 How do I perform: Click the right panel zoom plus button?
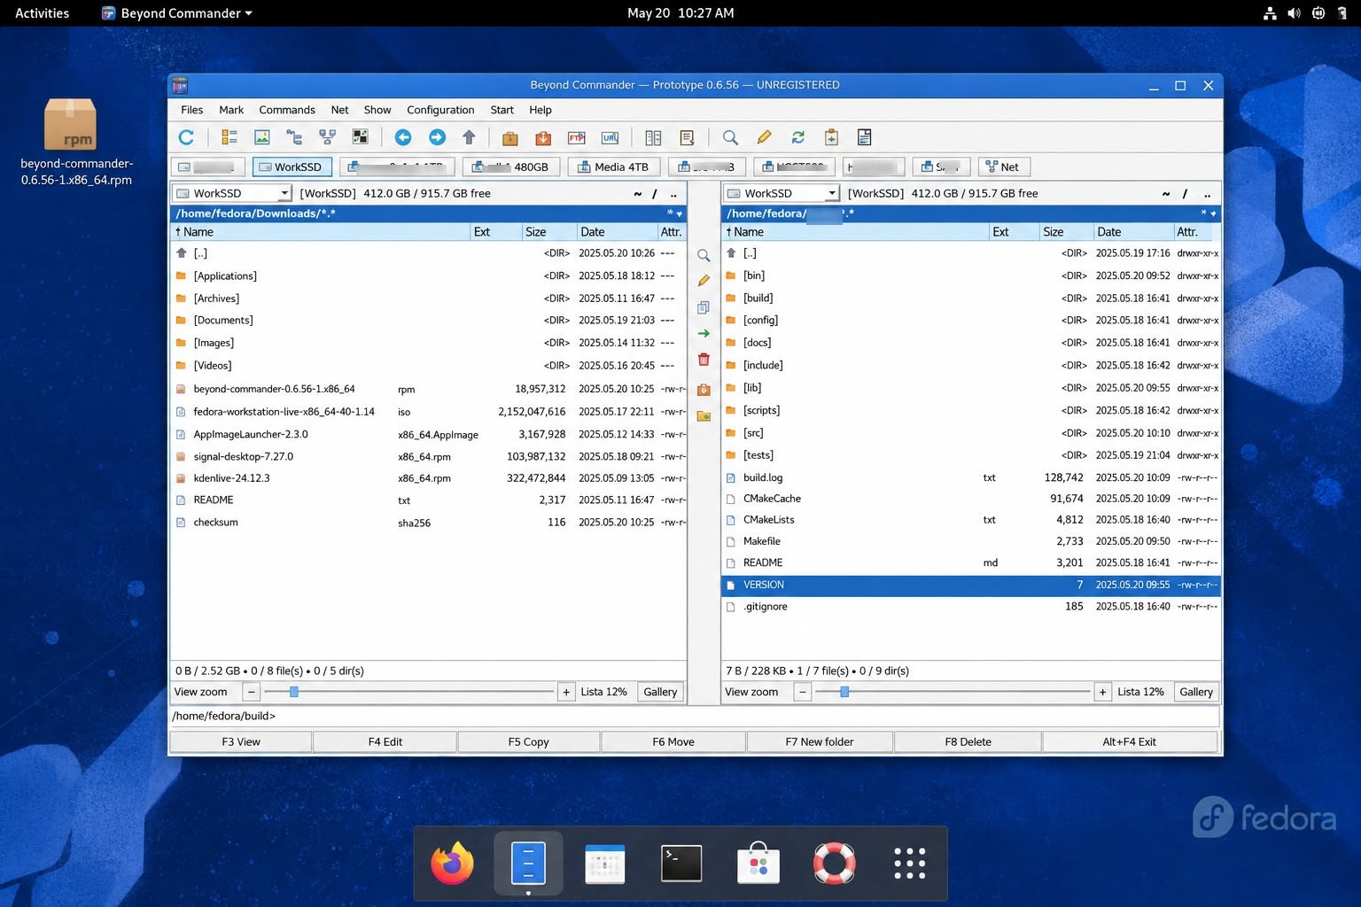point(1102,692)
